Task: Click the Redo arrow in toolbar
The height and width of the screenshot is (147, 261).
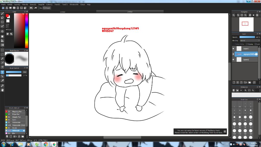Action: point(35,8)
